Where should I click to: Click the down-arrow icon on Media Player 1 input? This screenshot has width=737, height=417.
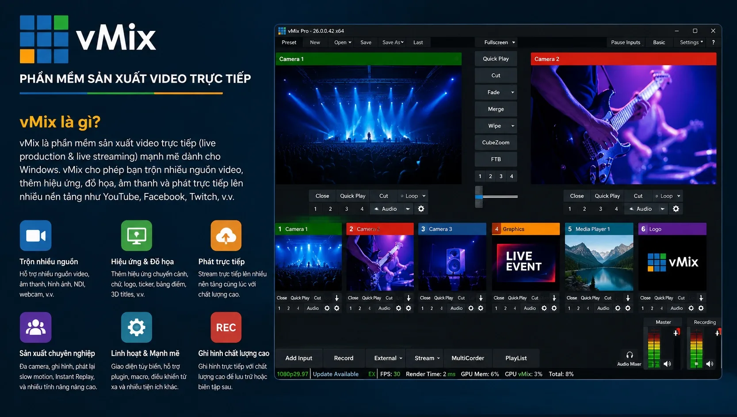pos(628,298)
